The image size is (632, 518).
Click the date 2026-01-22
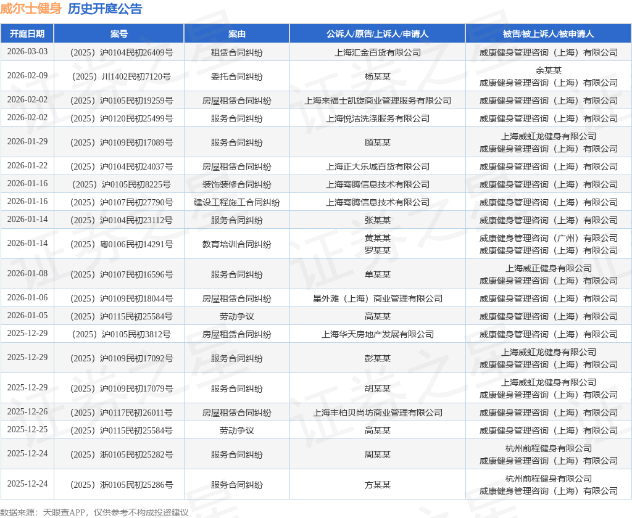27,165
